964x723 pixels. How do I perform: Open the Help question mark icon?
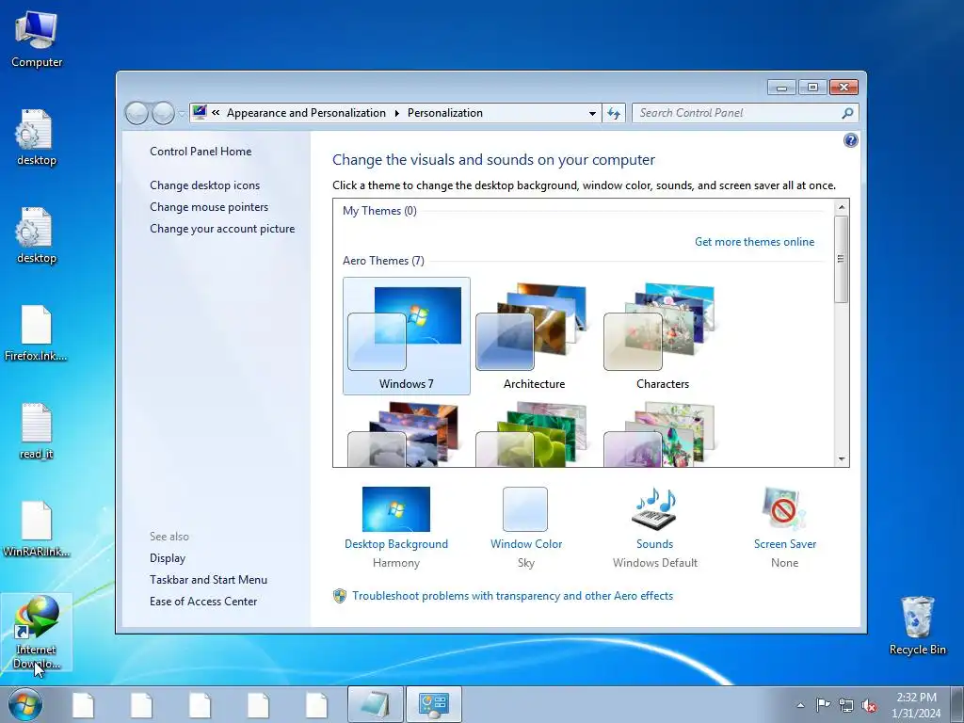850,140
